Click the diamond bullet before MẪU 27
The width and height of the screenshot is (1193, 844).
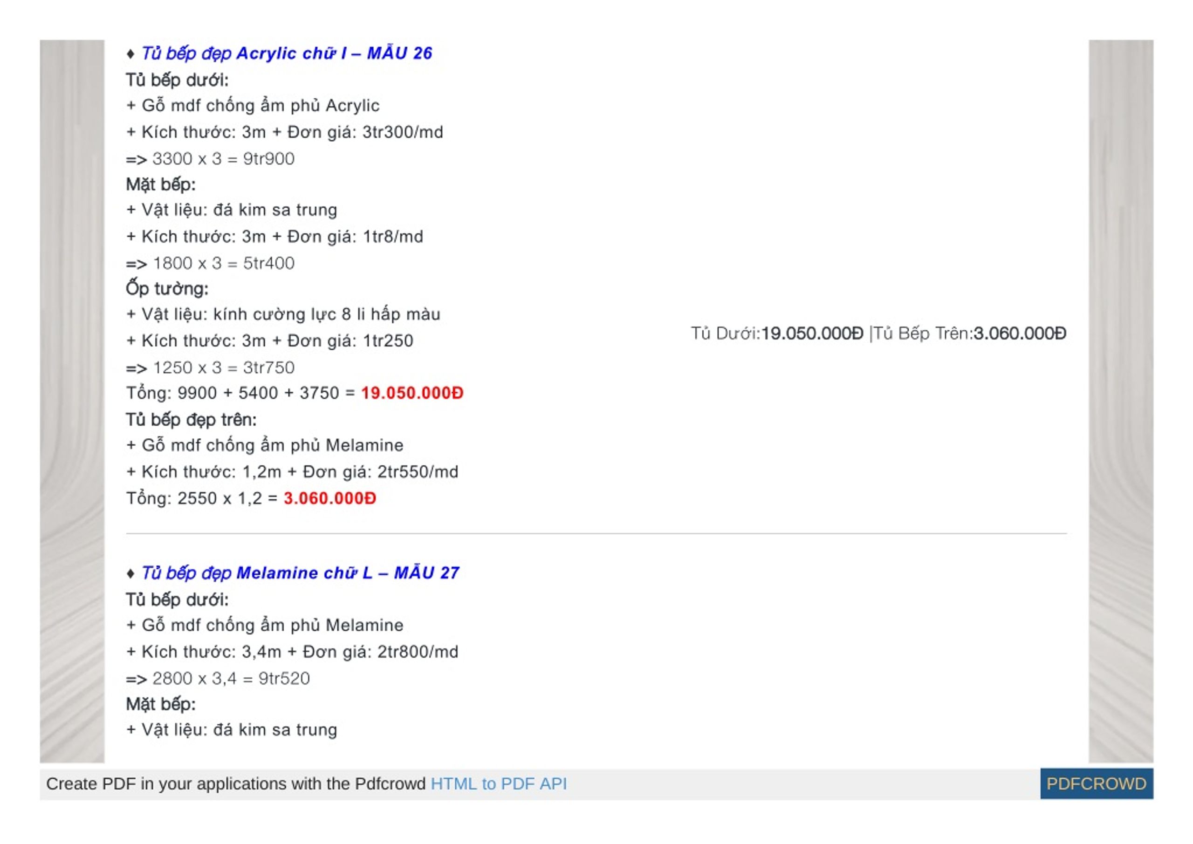coord(131,573)
